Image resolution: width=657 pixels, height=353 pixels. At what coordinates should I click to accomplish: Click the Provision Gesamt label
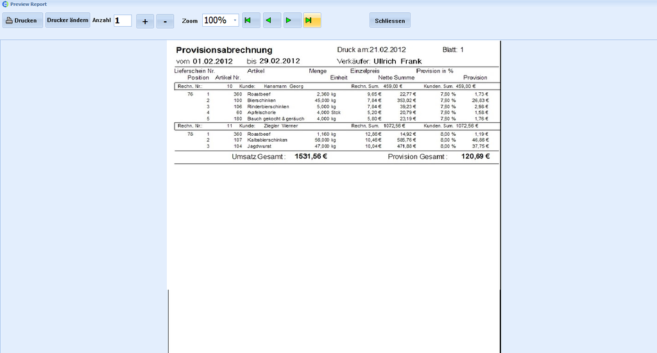click(417, 157)
